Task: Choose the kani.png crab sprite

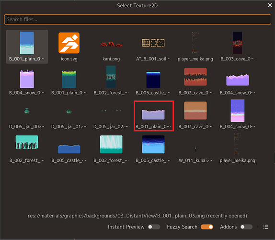Action: tap(111, 47)
